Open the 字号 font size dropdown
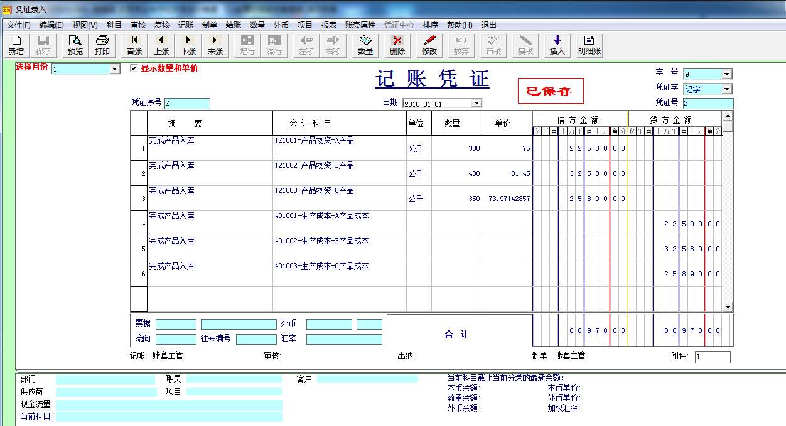The image size is (786, 426). (x=727, y=74)
